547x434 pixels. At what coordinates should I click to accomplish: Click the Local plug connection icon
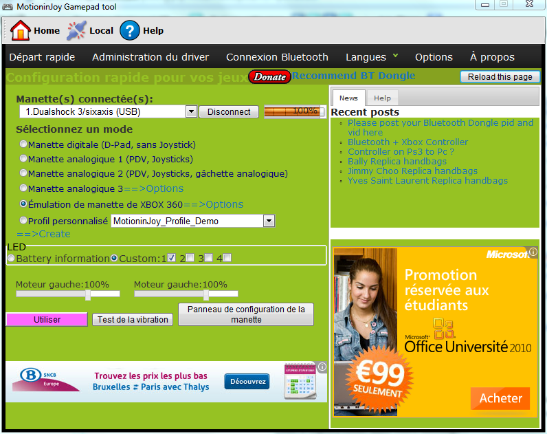point(76,30)
